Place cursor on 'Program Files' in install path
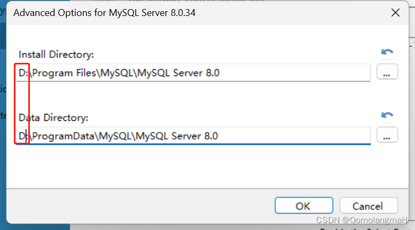The image size is (415, 230). [x=64, y=73]
